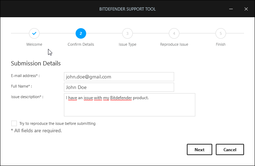Viewport: 255px width, 166px height.
Task: Click step 4 Reproduce Issue circle
Action: (x=174, y=33)
